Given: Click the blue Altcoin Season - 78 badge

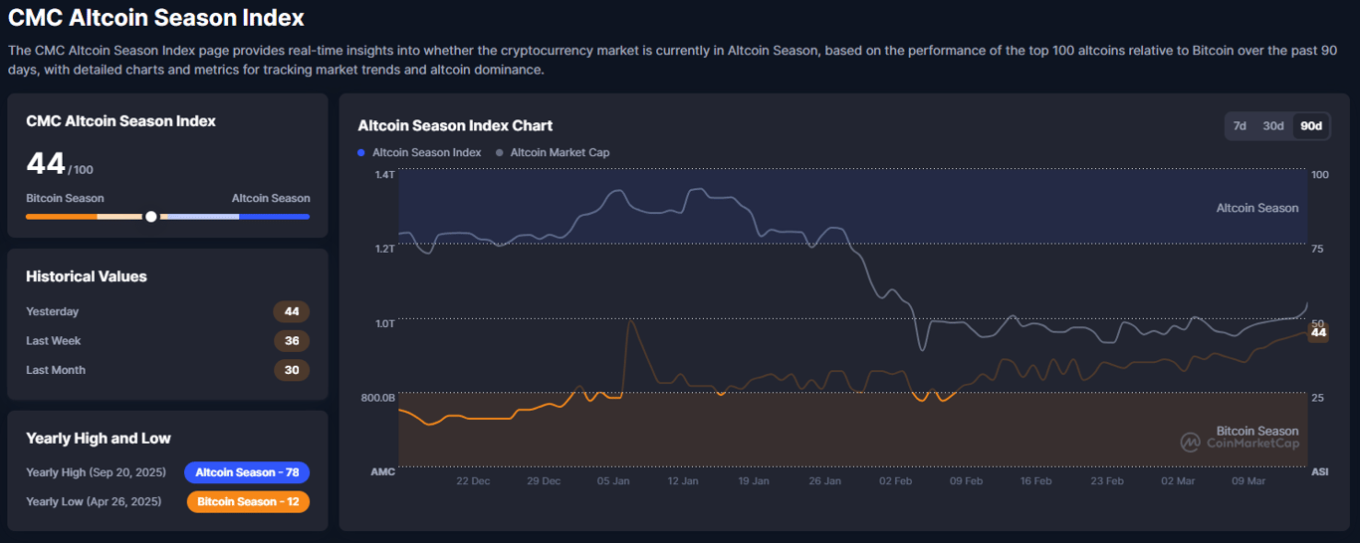Looking at the screenshot, I should point(247,472).
